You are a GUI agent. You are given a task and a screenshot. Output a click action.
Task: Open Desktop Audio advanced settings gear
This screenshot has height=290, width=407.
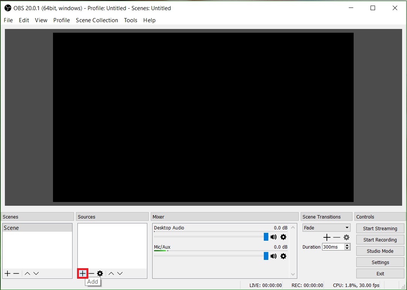pyautogui.click(x=283, y=237)
